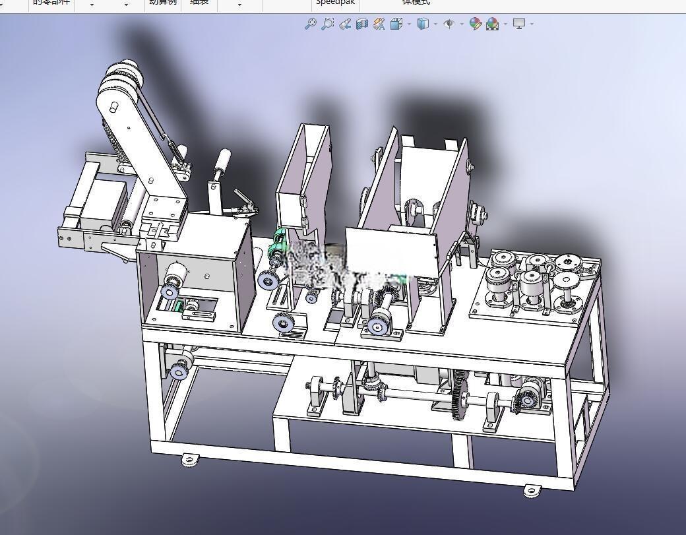686x535 pixels.
Task: Expand the View Orientation dropdown arrow
Action: (x=409, y=24)
